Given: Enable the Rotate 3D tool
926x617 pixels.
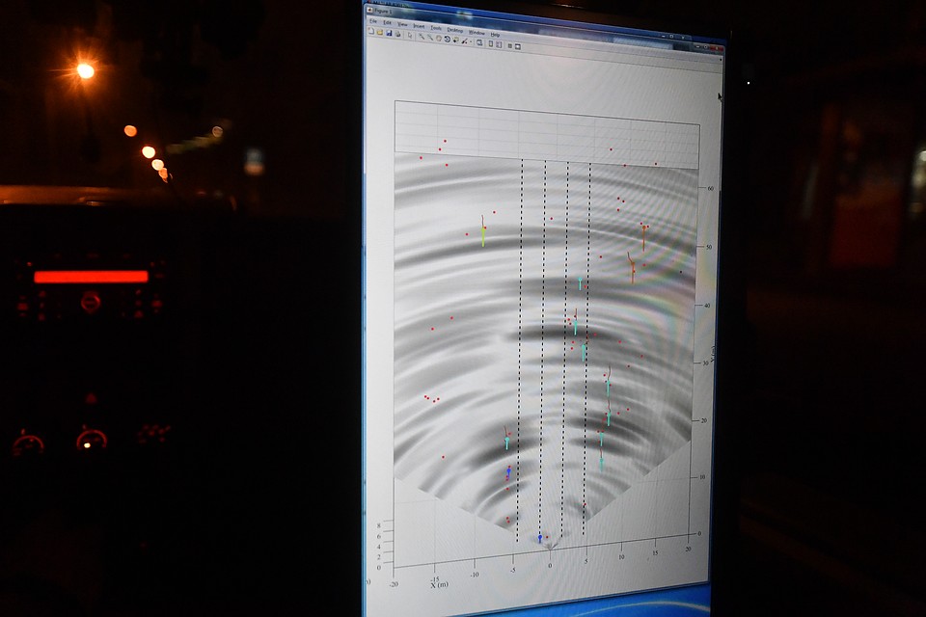Looking at the screenshot, I should click(x=447, y=39).
